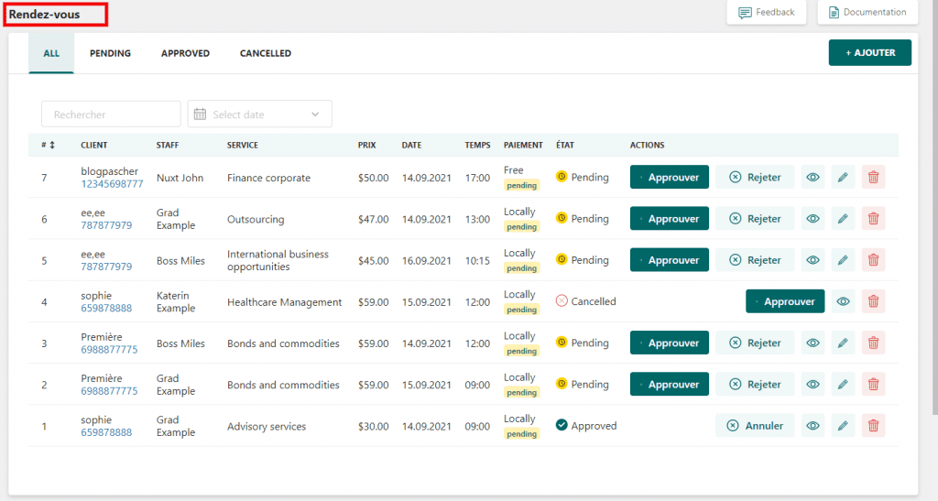The width and height of the screenshot is (938, 501).
Task: Click the eye icon for appointment 7
Action: 812,178
